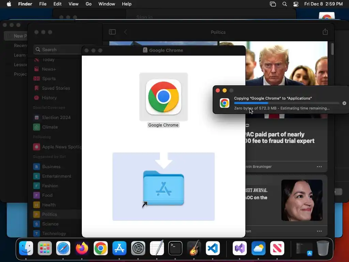The width and height of the screenshot is (349, 262).
Task: Click Chrome icon in copy dialog
Action: point(224,103)
